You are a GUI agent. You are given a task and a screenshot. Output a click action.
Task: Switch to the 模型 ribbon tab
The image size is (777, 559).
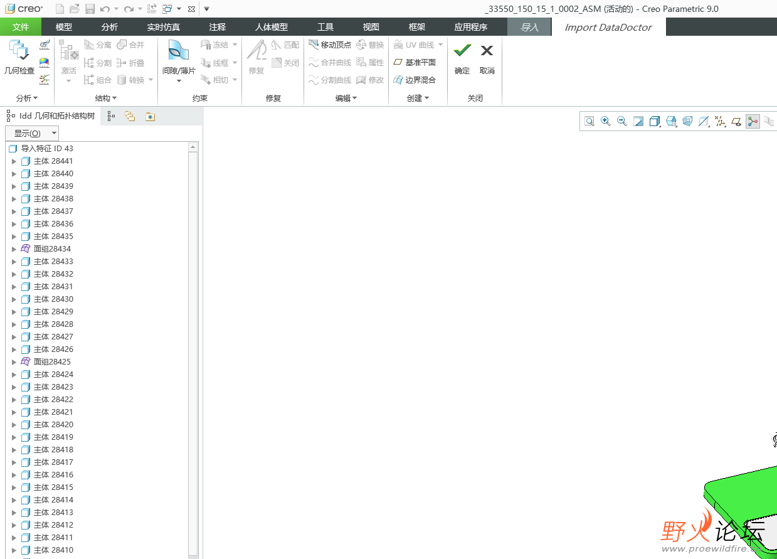64,27
